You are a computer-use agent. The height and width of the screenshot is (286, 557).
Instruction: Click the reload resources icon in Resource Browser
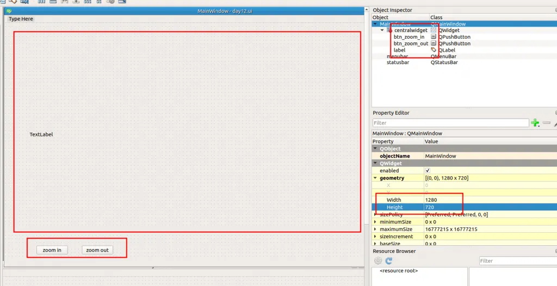pos(389,261)
